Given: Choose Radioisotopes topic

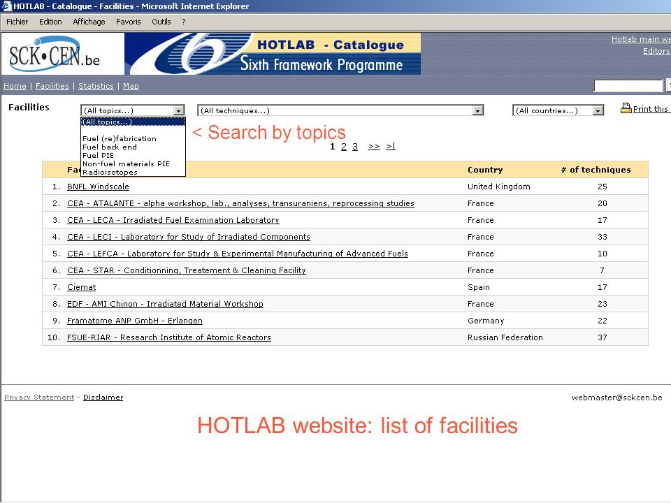Looking at the screenshot, I should 110,172.
